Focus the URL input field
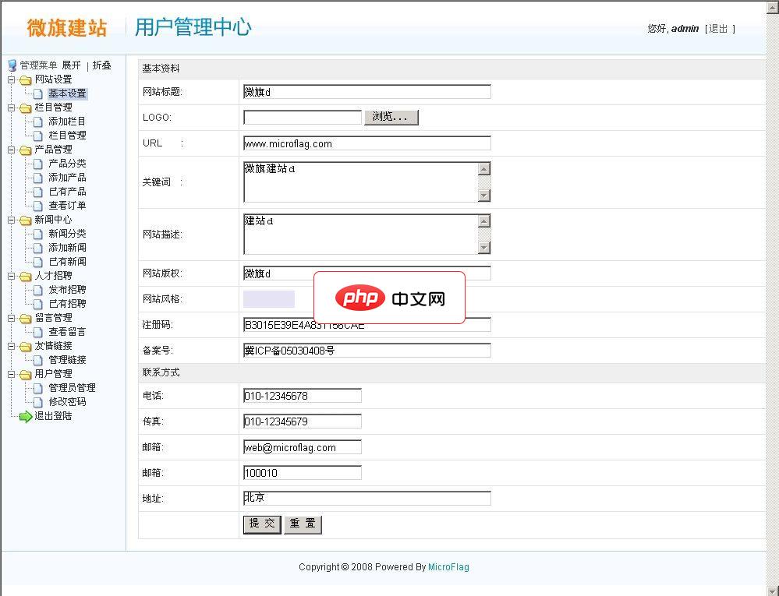This screenshot has width=779, height=596. (x=367, y=143)
